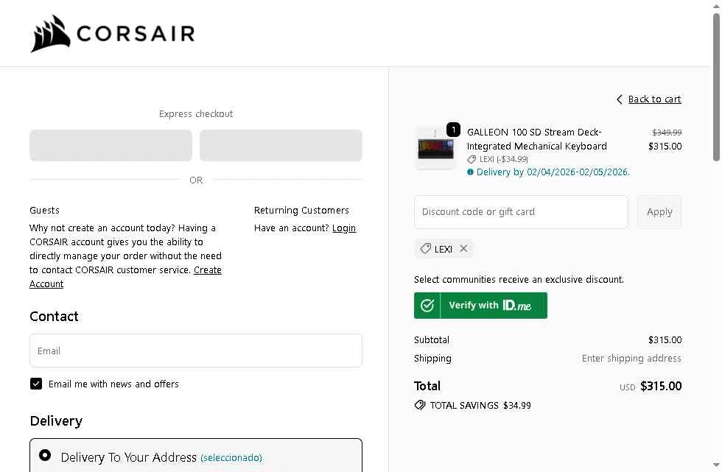Open the GALLEON 100 SD keyboard thumbnail
This screenshot has height=472, width=722.
(435, 148)
